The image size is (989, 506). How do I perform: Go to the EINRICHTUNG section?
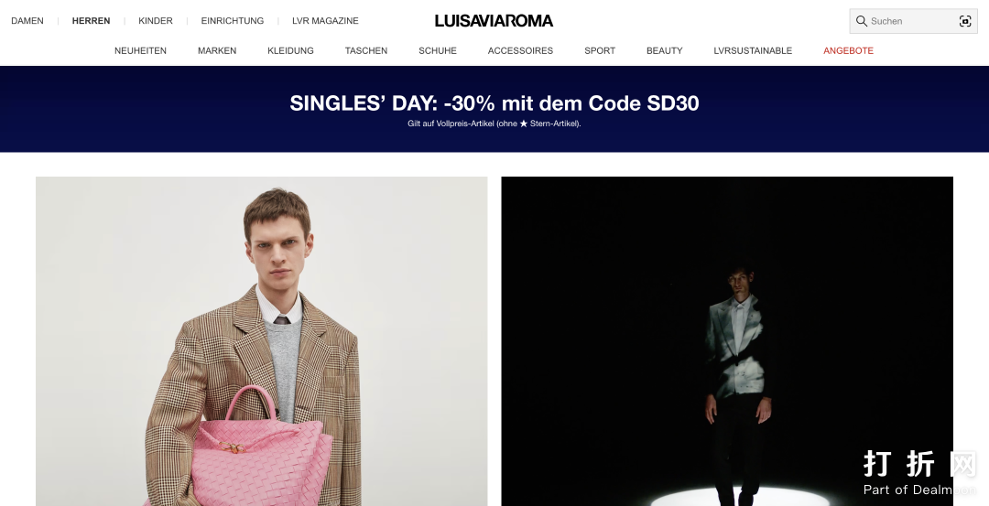pyautogui.click(x=232, y=21)
